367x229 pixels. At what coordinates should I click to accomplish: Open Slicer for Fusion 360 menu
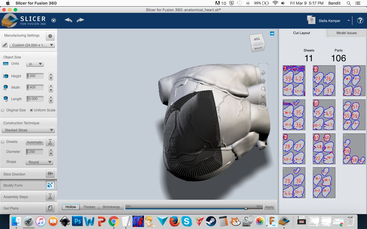point(36,3)
